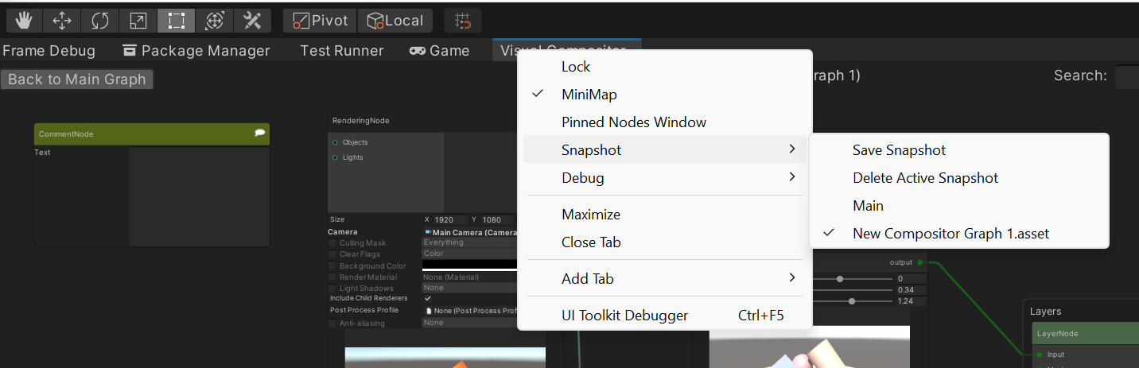Click the Back to Main Graph button
1139x368 pixels.
77,79
